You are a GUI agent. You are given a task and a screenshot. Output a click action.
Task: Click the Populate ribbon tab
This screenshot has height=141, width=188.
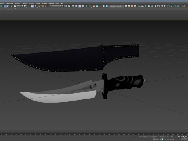pyautogui.click(x=9, y=9)
